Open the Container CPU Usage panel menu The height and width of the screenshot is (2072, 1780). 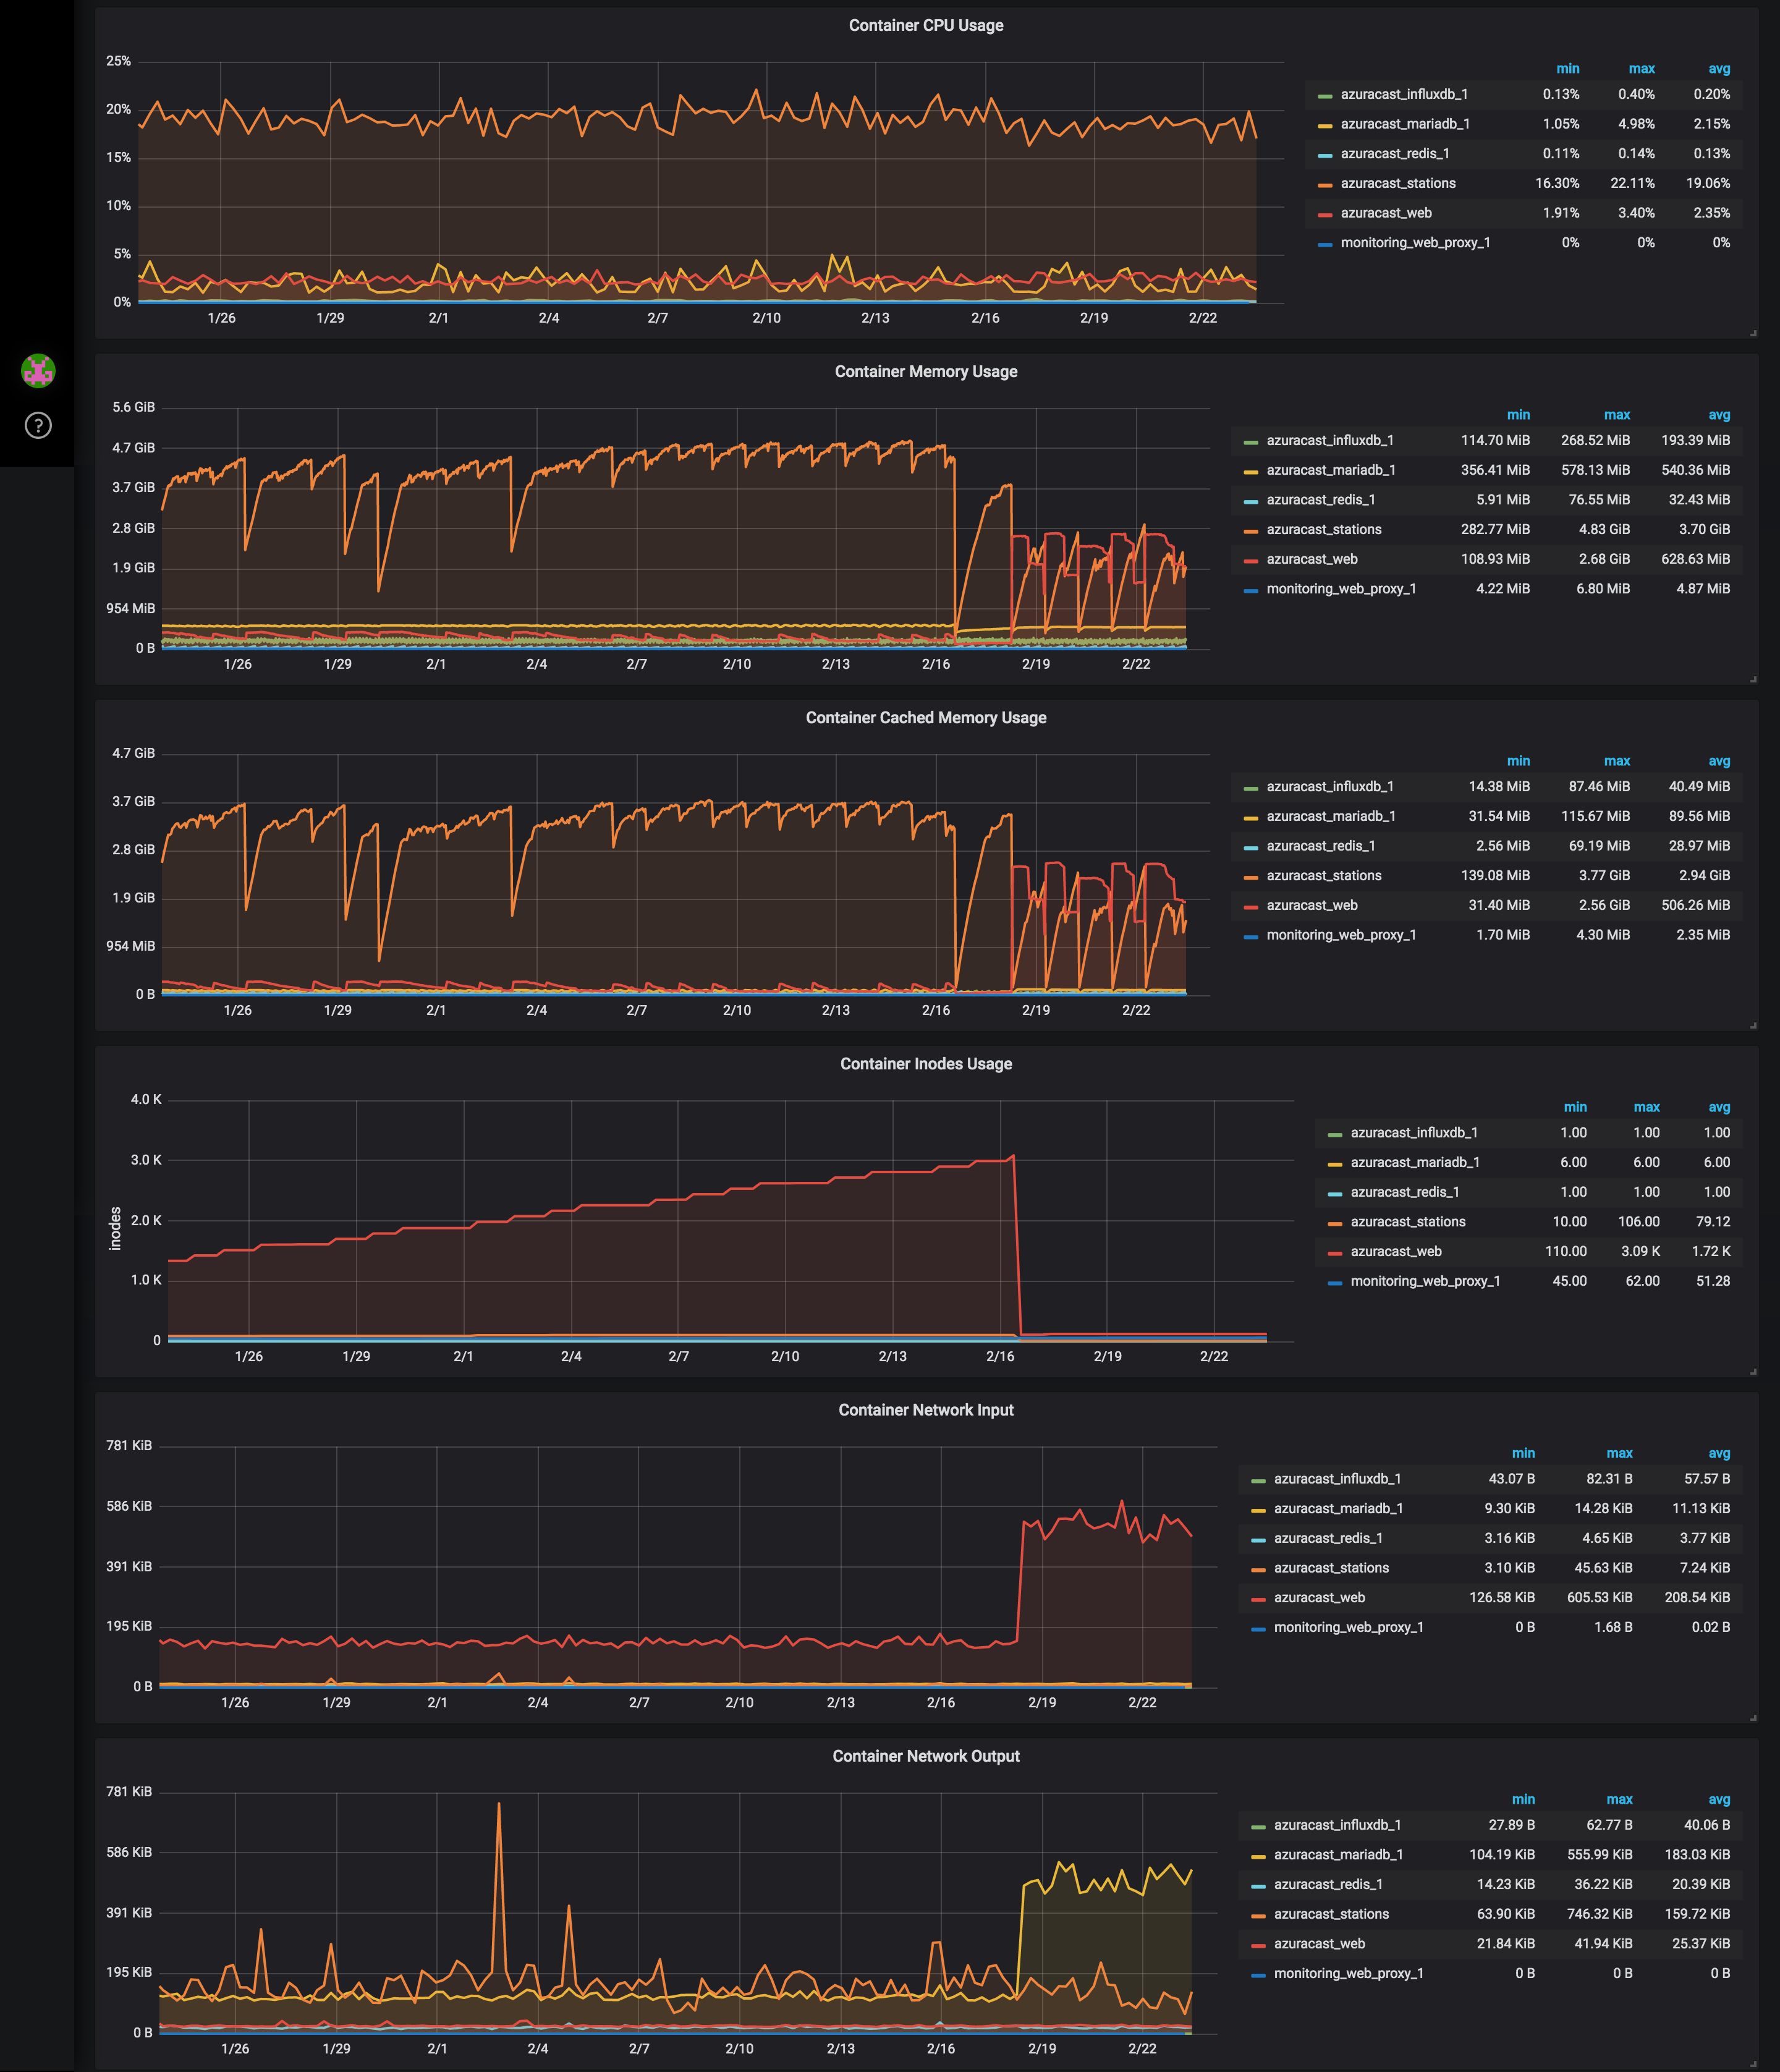(926, 25)
